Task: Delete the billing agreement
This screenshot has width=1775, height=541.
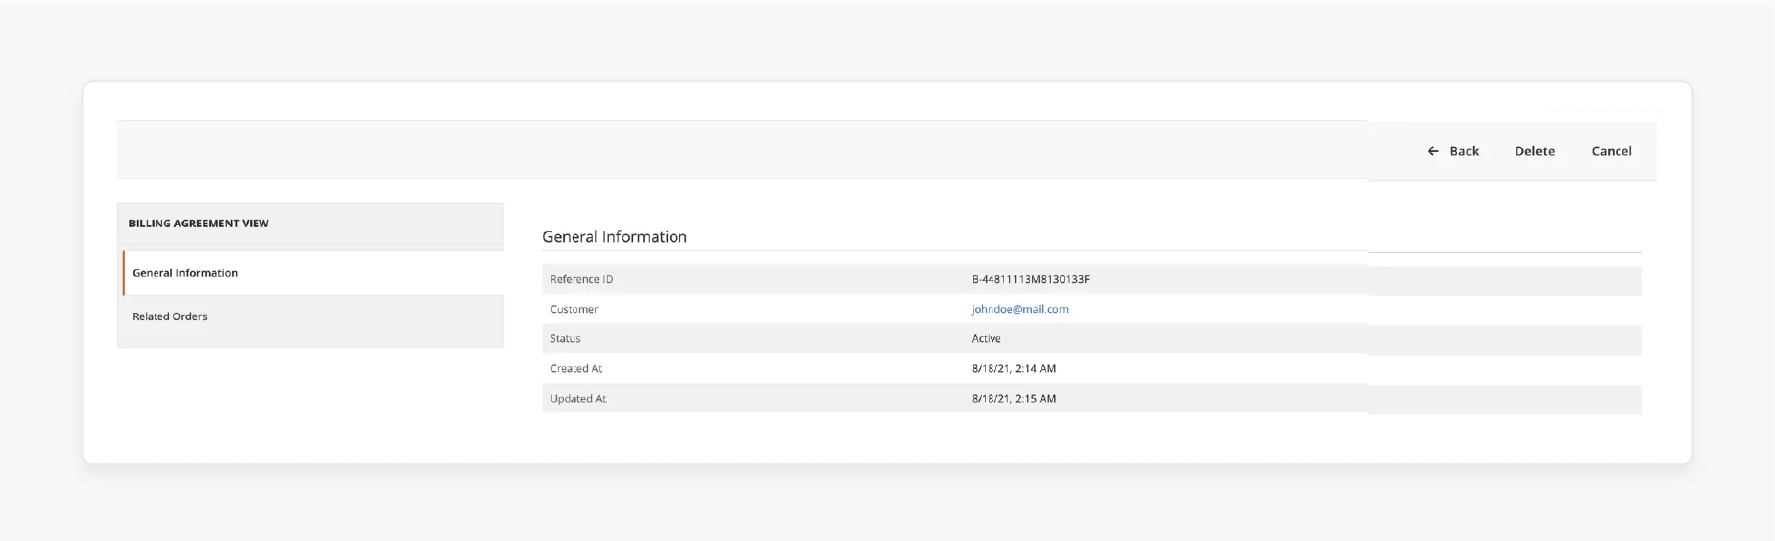Action: (x=1534, y=151)
